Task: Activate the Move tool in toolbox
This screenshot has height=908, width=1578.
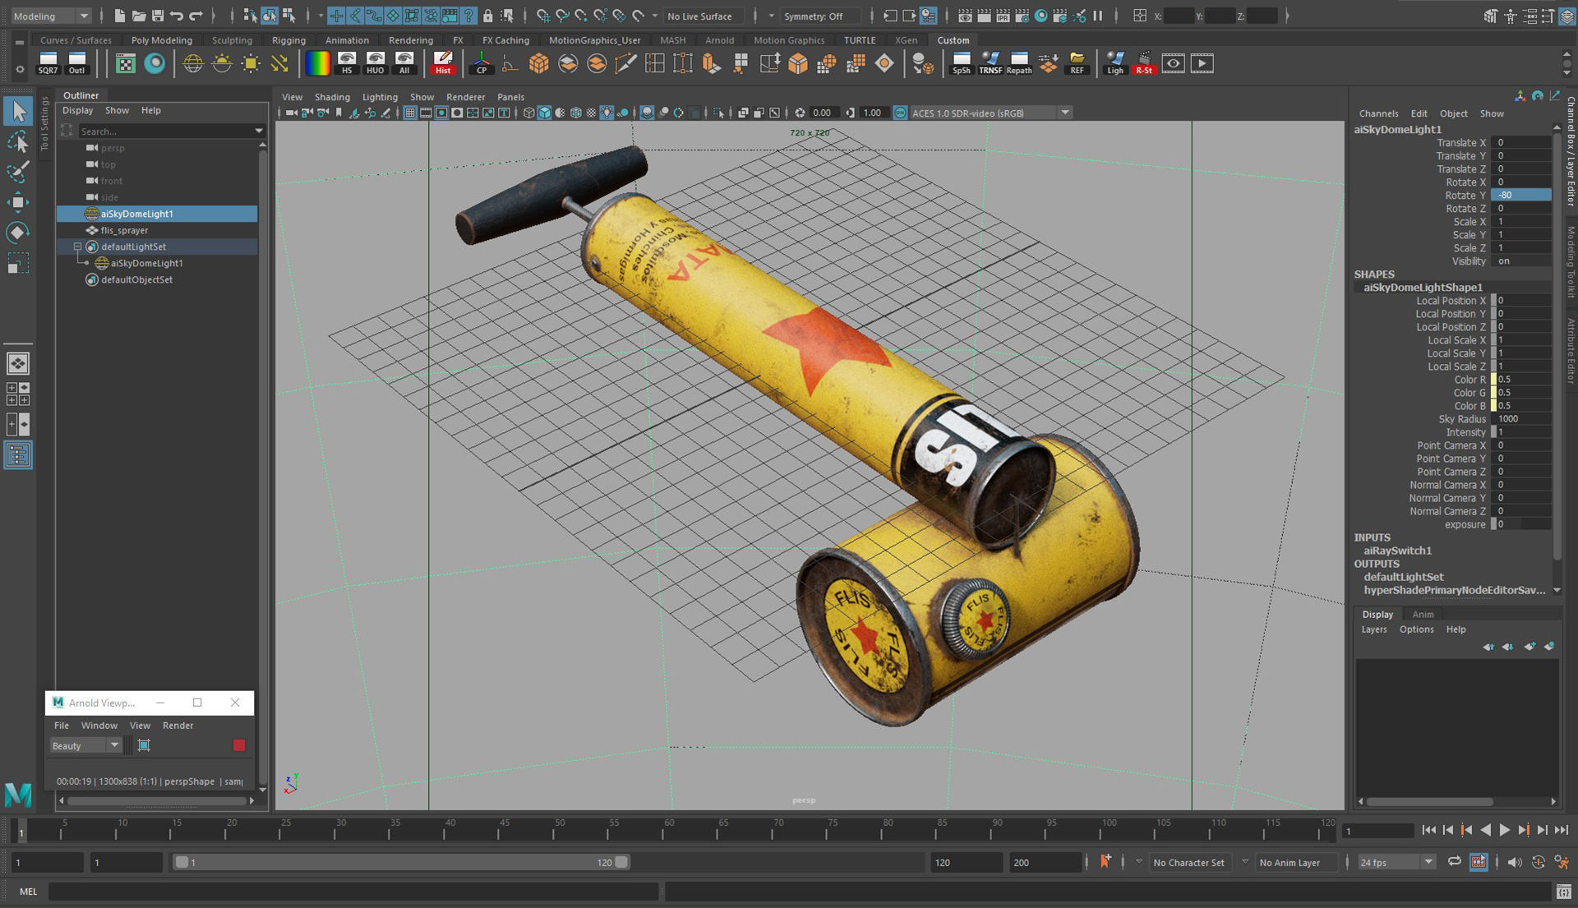Action: 18,202
